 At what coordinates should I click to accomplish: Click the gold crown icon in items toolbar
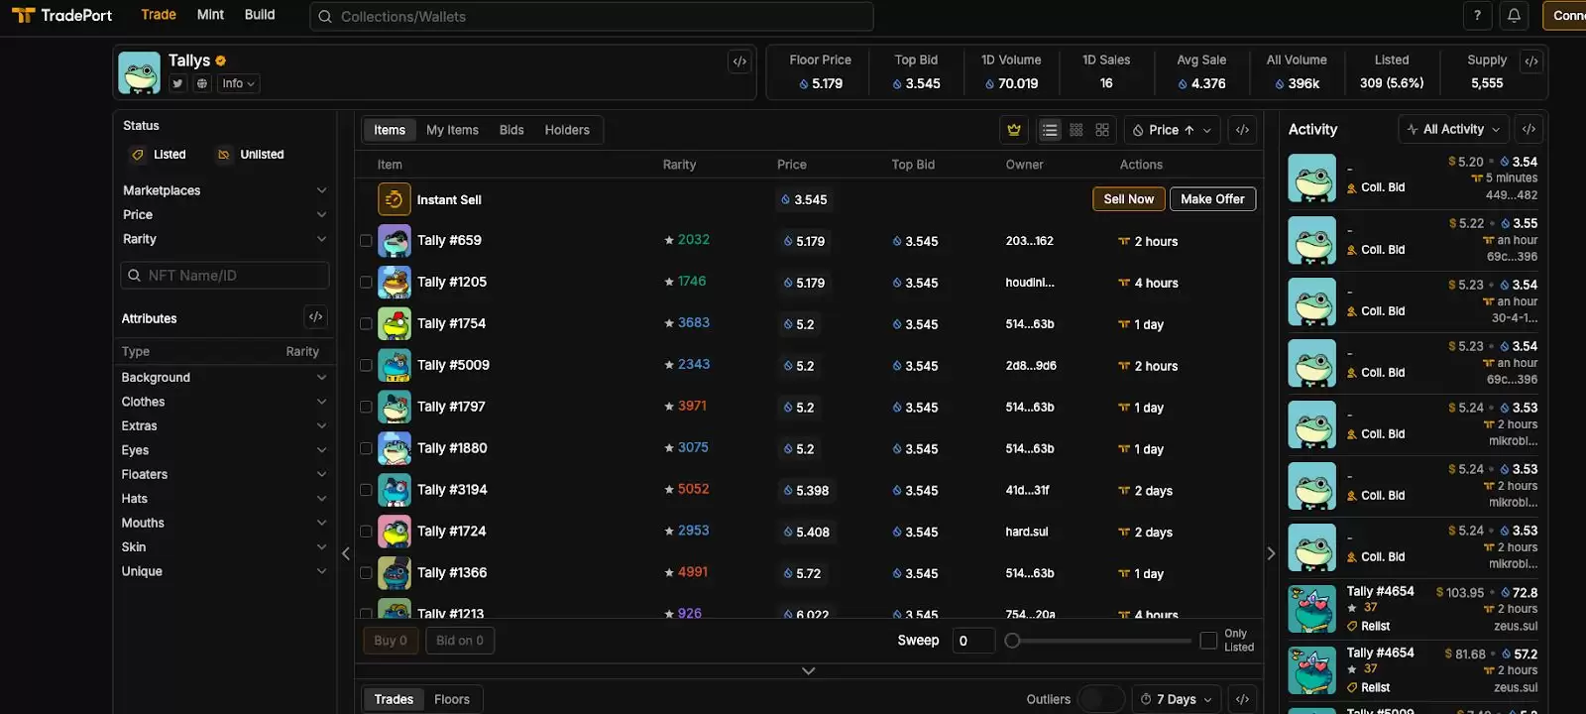click(1014, 130)
